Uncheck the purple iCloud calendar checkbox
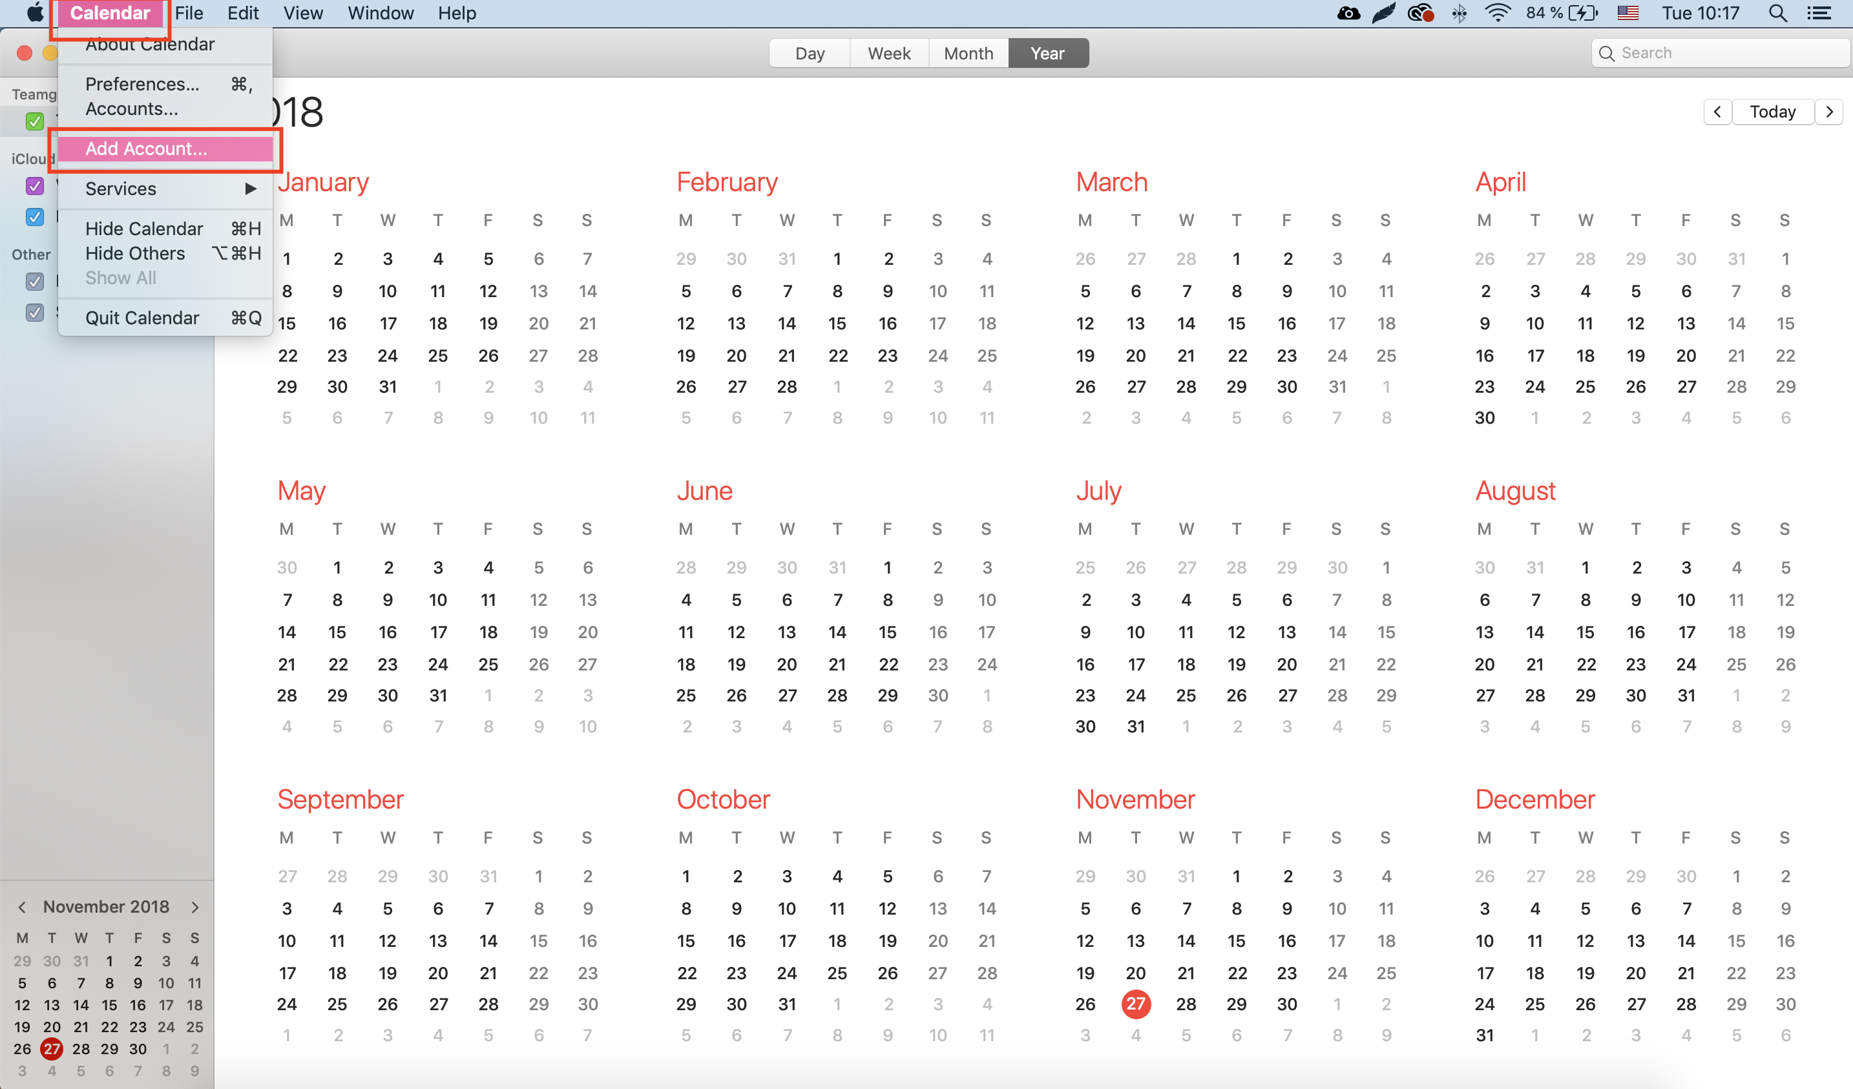The width and height of the screenshot is (1853, 1089). [34, 186]
